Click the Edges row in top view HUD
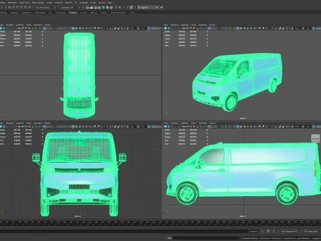Screen dimensions: 321x241 (x=21, y=35)
